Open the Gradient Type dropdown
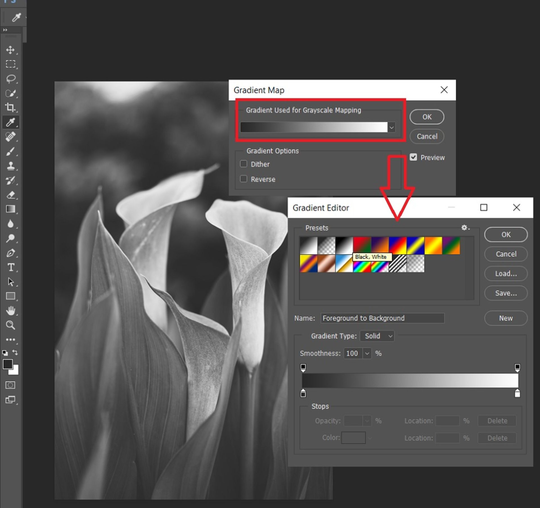The image size is (540, 508). coord(377,336)
